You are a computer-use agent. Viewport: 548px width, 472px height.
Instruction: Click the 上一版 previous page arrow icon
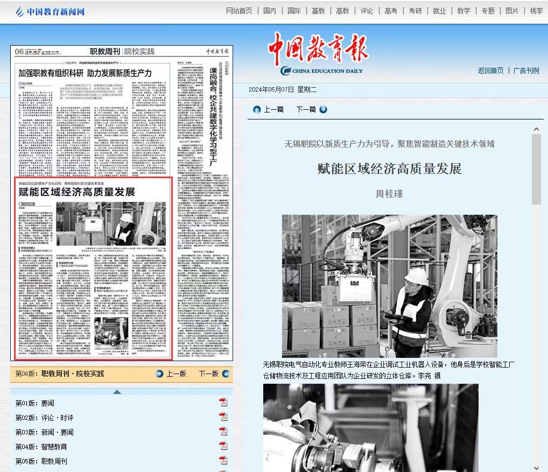(159, 374)
